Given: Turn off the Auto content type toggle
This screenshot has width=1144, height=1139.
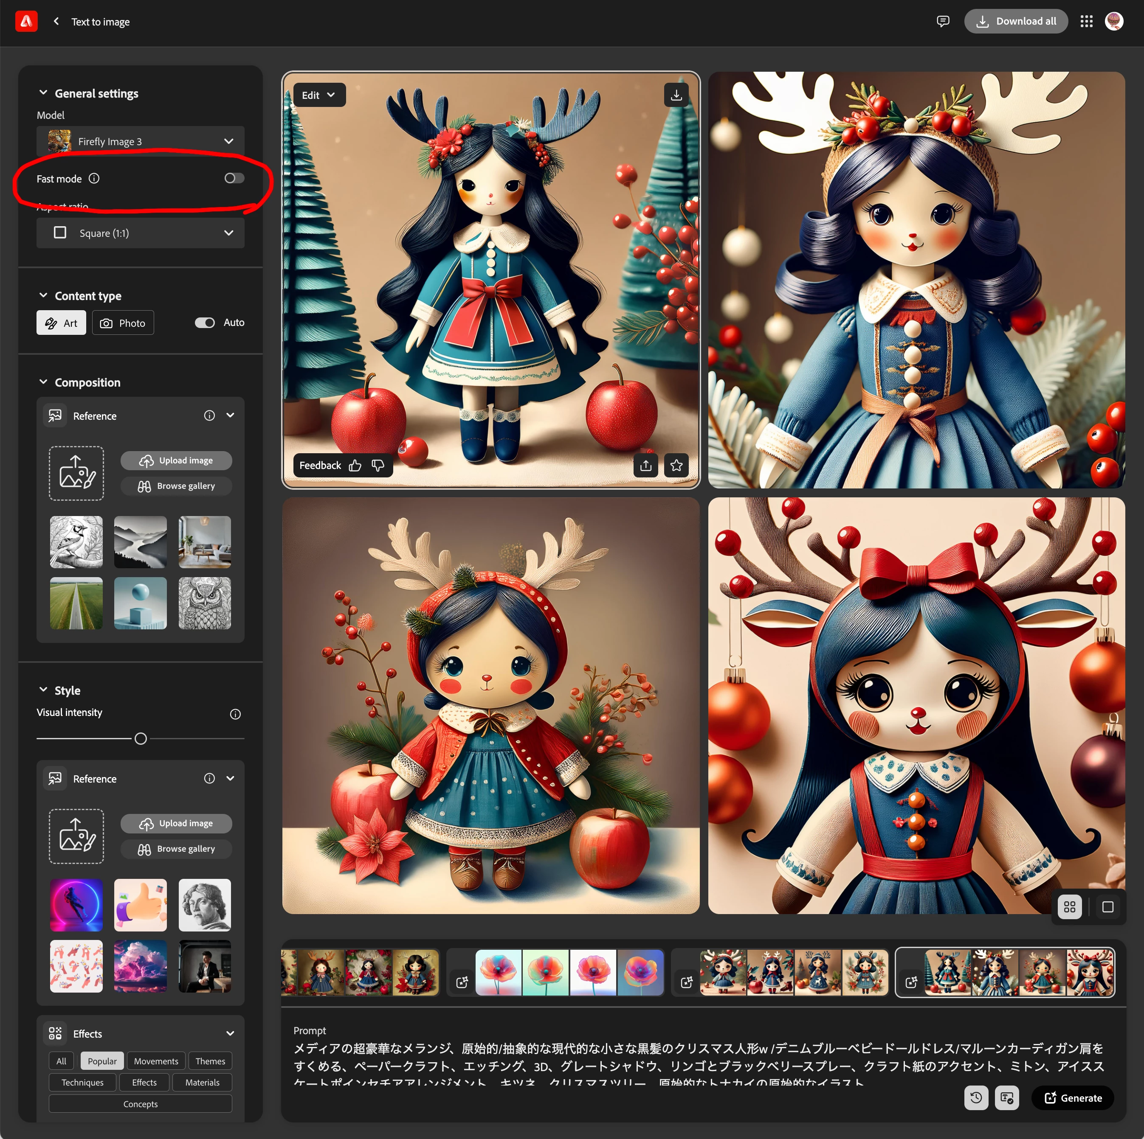Looking at the screenshot, I should pyautogui.click(x=205, y=323).
